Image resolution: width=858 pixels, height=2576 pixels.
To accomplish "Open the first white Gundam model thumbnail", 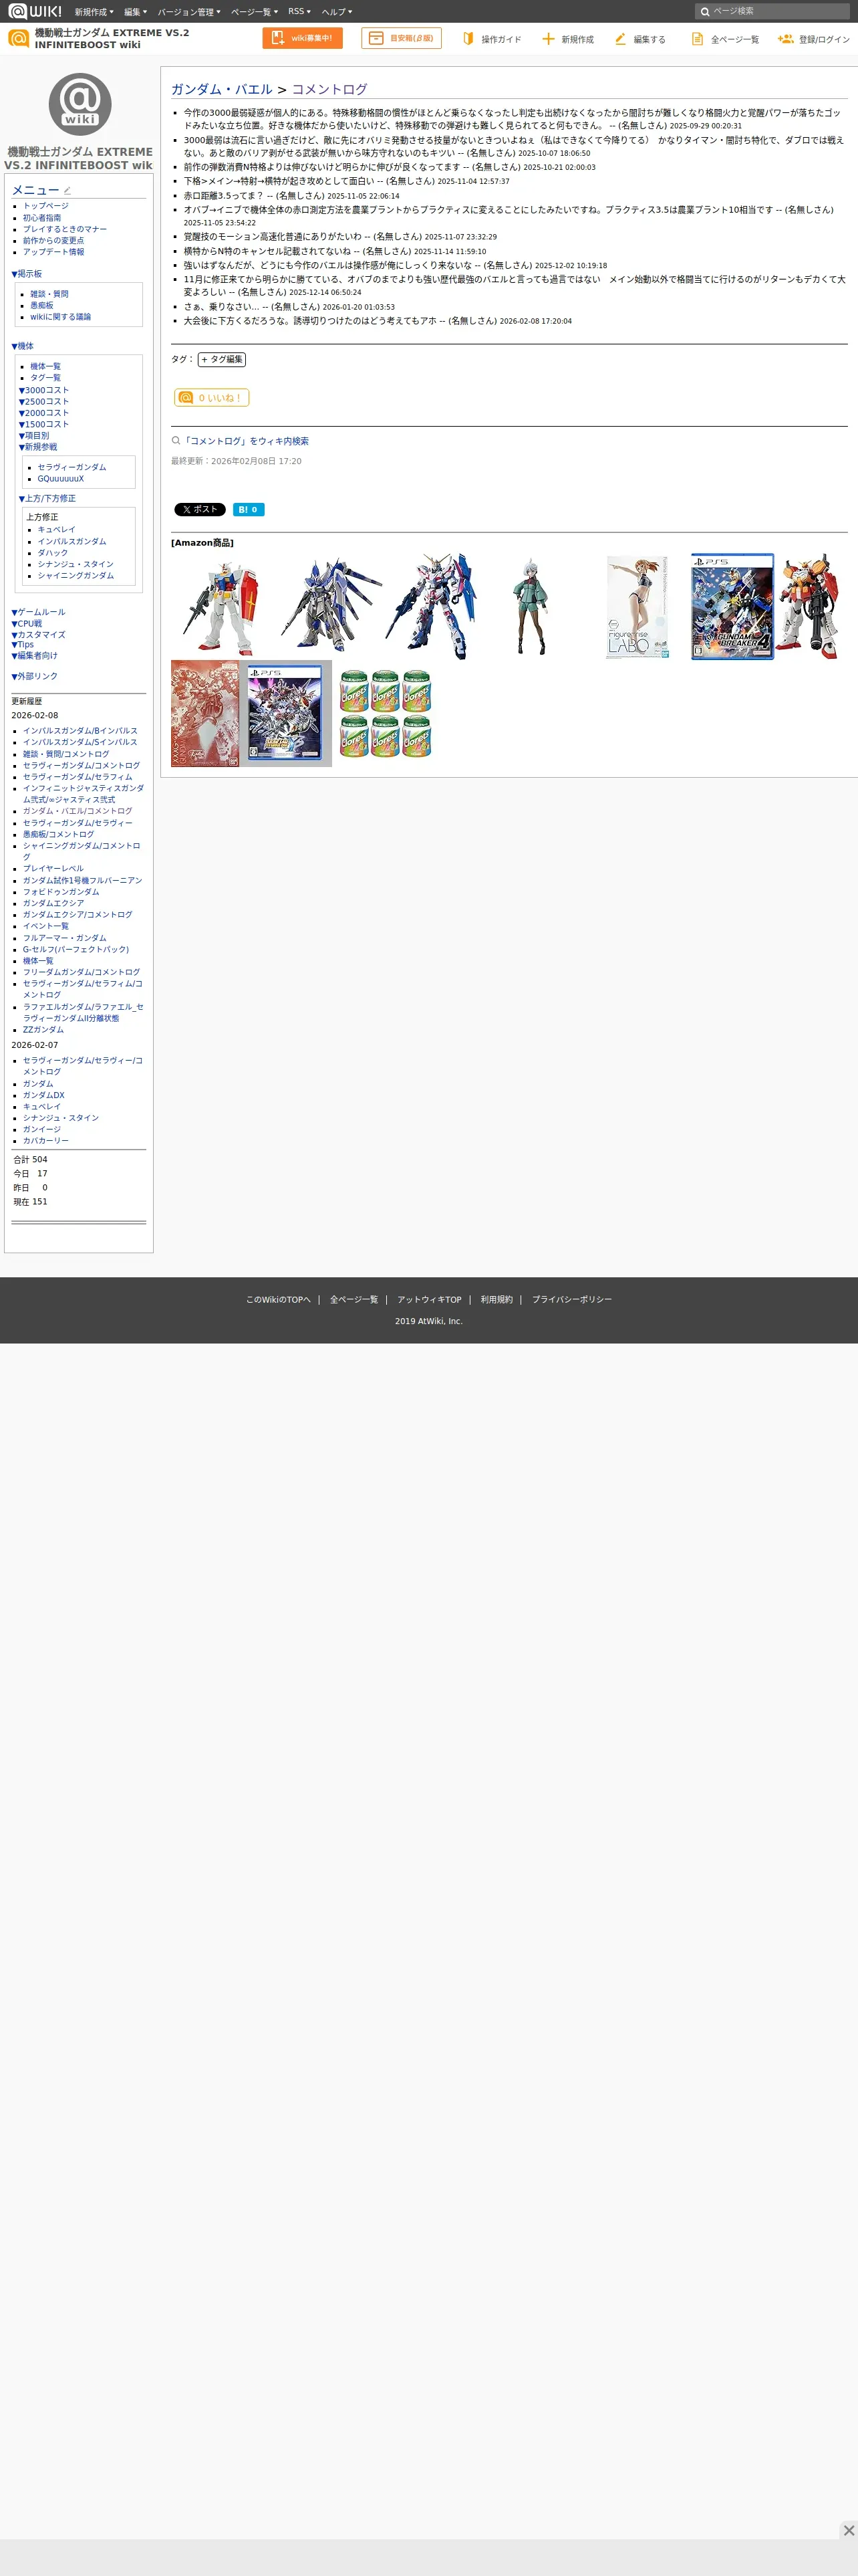I will pyautogui.click(x=221, y=606).
